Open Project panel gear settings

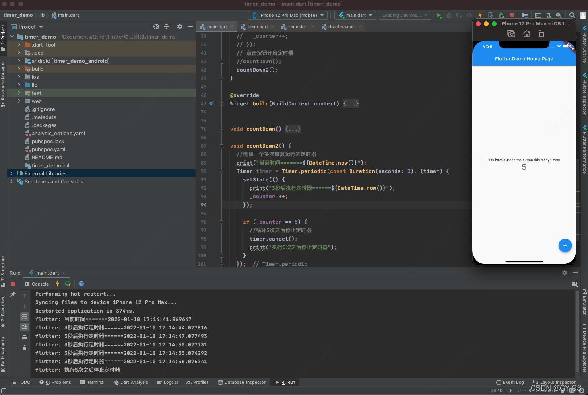(x=180, y=27)
